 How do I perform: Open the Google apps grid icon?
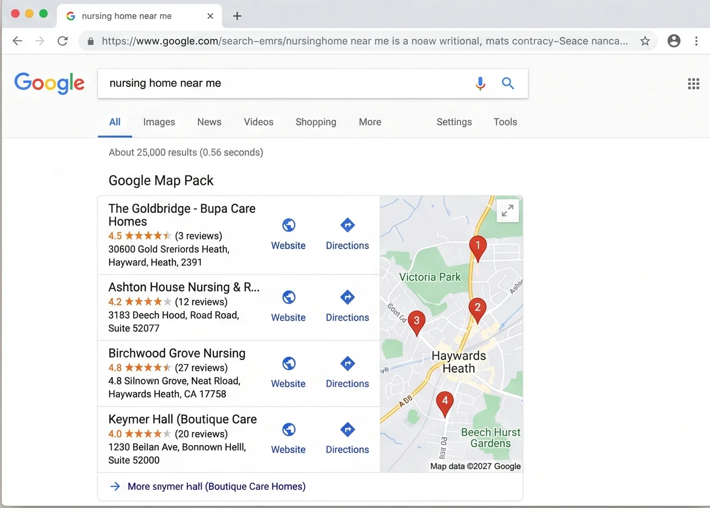coord(694,84)
